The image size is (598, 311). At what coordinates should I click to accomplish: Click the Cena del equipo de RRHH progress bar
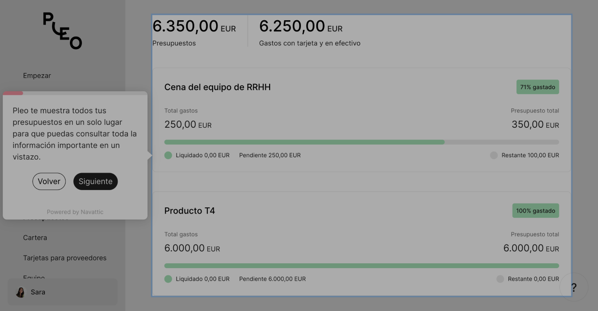(x=362, y=142)
